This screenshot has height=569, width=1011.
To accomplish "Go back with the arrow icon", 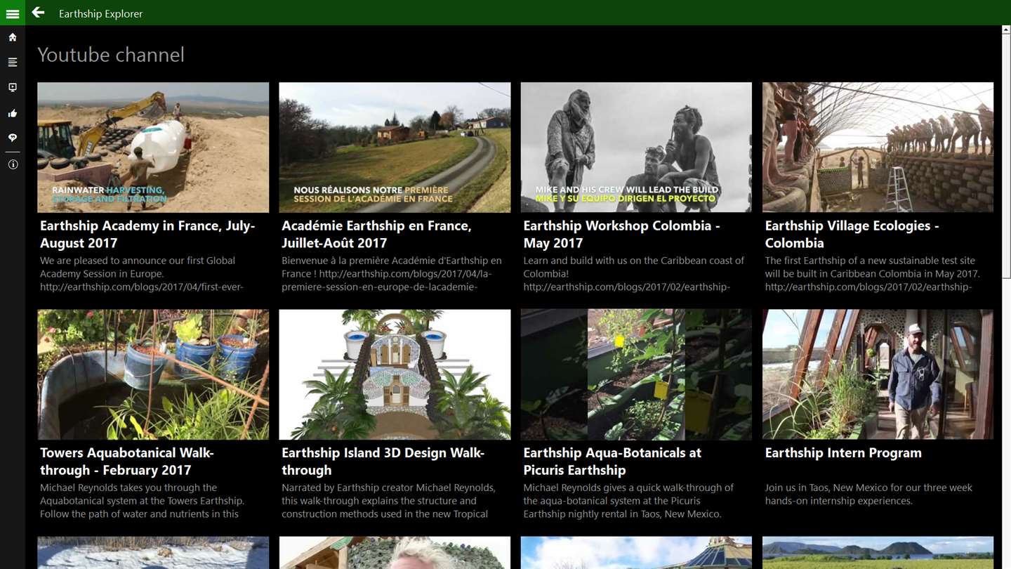I will click(x=38, y=13).
